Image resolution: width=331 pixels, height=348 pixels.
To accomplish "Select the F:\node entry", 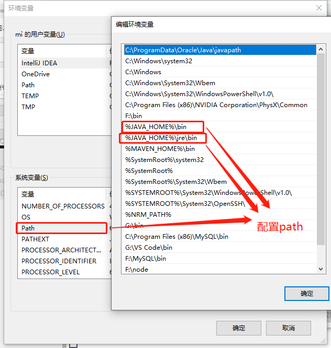I will (220, 269).
